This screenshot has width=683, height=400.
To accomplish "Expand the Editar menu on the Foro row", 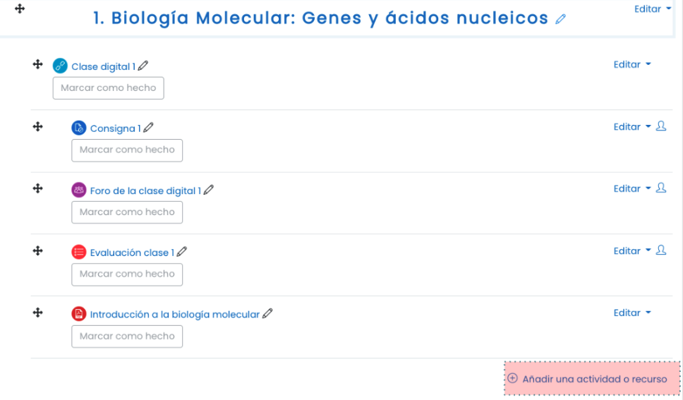I will (x=632, y=188).
